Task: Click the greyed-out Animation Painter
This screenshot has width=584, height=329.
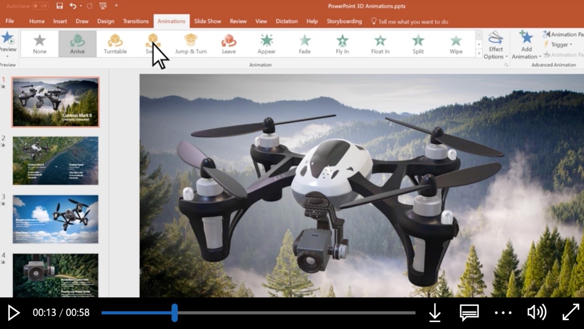Action: tap(563, 55)
